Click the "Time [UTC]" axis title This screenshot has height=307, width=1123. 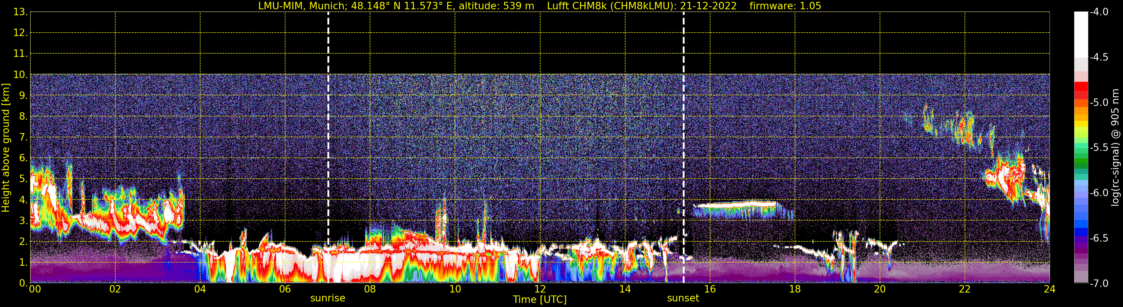pyautogui.click(x=540, y=300)
